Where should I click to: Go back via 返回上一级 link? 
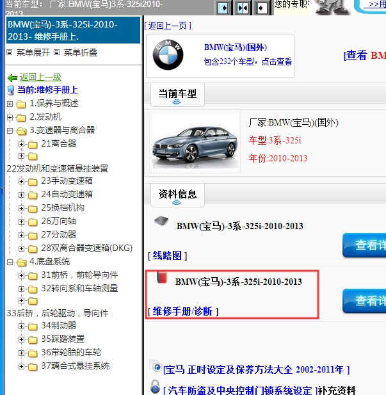pyautogui.click(x=40, y=77)
